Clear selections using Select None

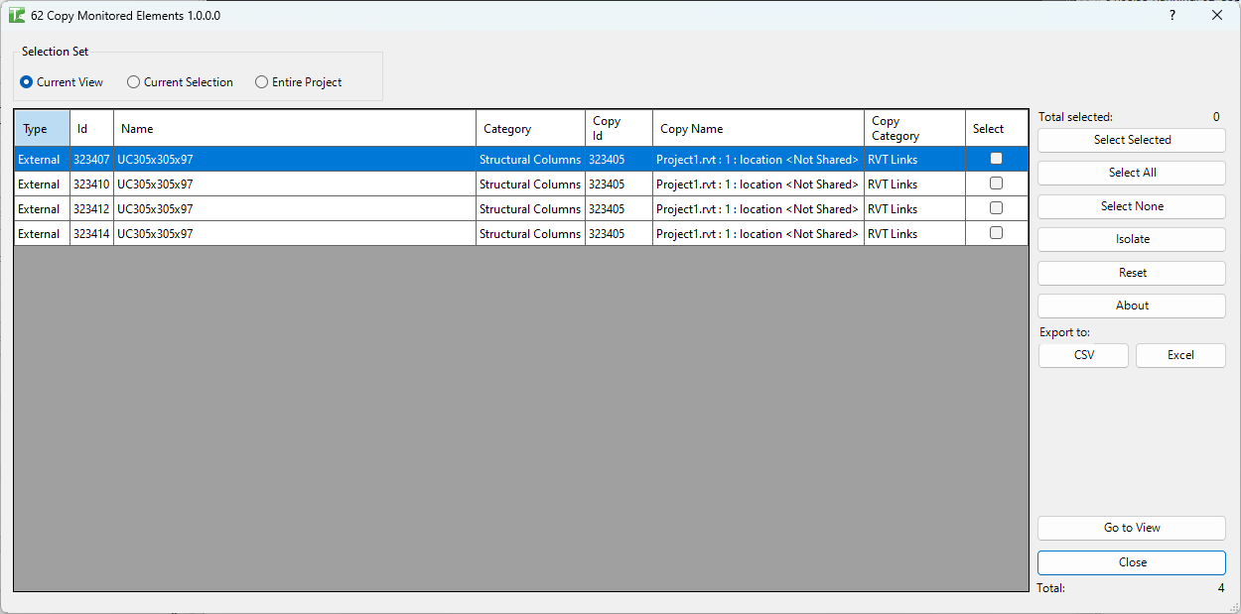[1131, 206]
